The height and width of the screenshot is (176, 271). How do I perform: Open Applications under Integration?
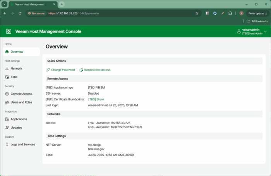pyautogui.click(x=21, y=119)
